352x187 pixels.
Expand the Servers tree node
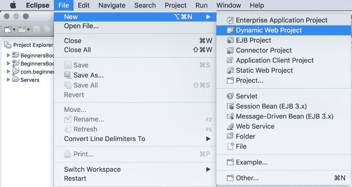[x=8, y=80]
